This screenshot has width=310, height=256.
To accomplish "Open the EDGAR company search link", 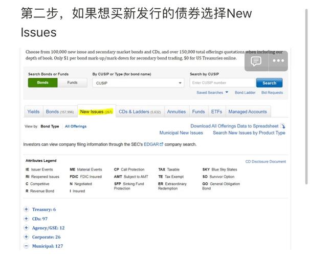I will pyautogui.click(x=151, y=144).
